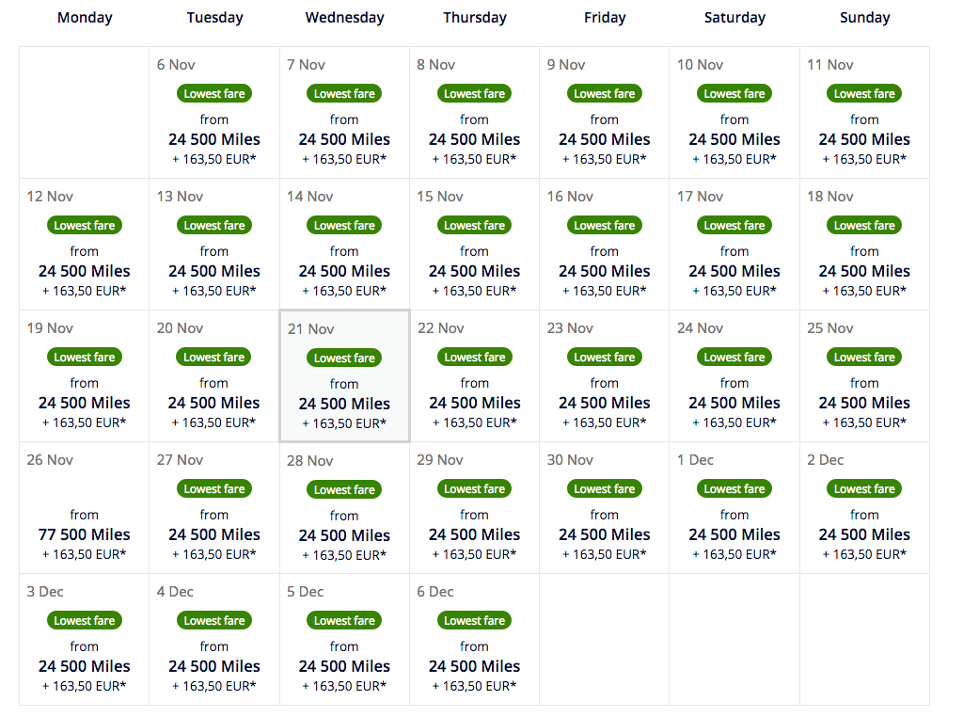
Task: Select 24 500 Miles price on 18 Nov
Action: (864, 271)
